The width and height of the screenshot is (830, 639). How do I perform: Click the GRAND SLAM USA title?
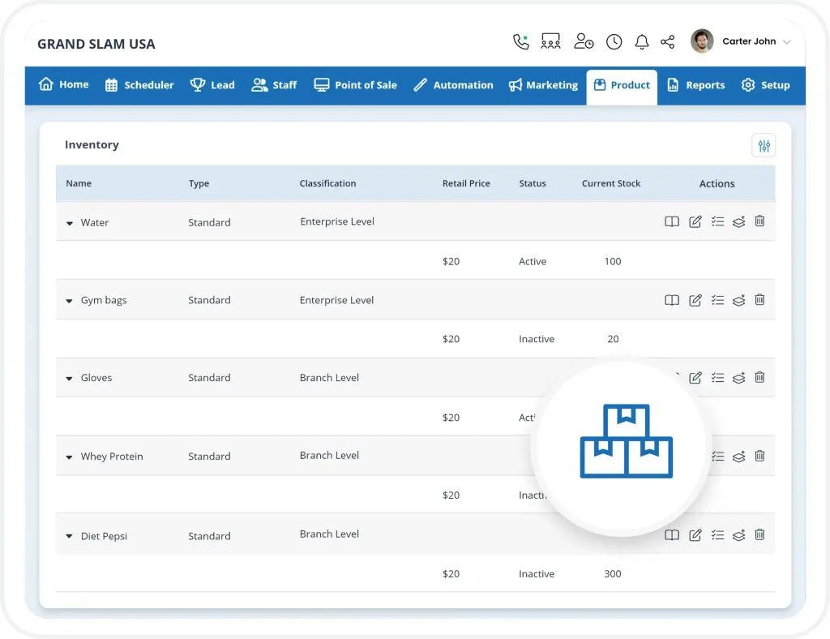point(96,44)
